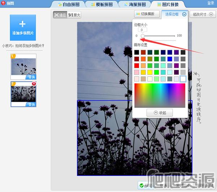The height and width of the screenshot is (192, 217).
Task: Collapse the panel with 收起
Action: coord(159,113)
